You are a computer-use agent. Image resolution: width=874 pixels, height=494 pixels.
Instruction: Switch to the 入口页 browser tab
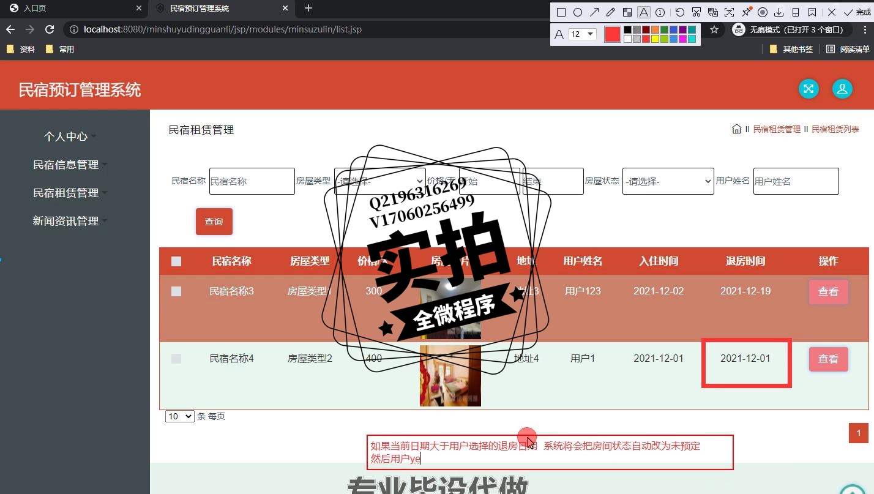[73, 9]
